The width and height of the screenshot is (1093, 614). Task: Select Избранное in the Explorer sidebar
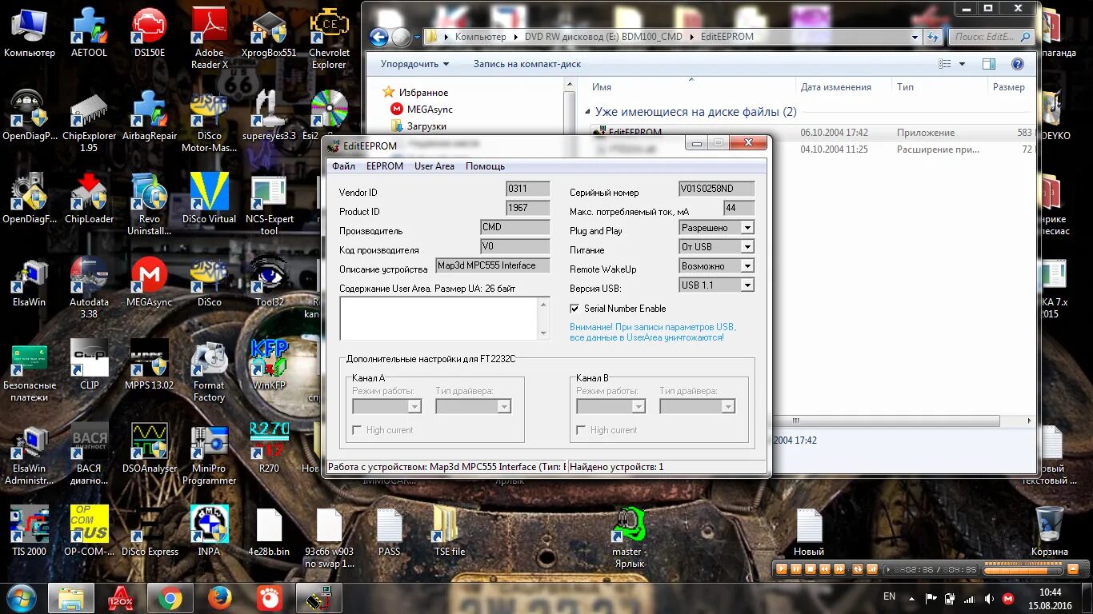point(423,93)
